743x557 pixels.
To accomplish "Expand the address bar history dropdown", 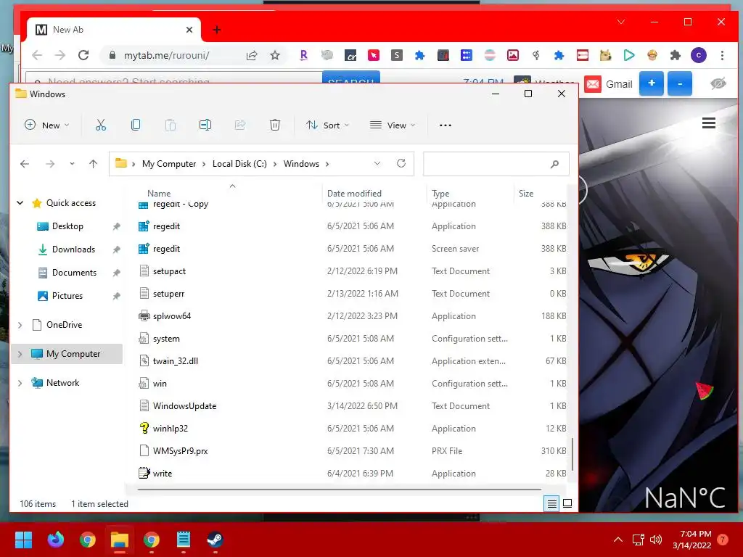I will [377, 163].
